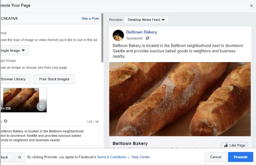
Task: Expand the Desktop News Feed preview dropdown
Action: (x=146, y=20)
